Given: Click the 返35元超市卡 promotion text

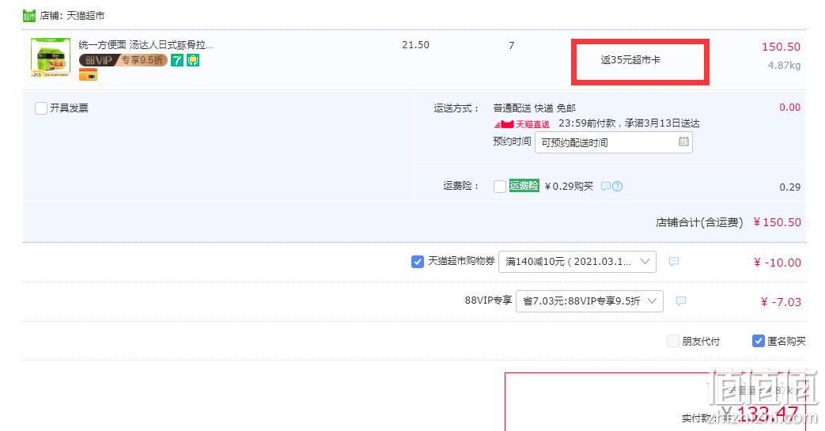Looking at the screenshot, I should 630,60.
